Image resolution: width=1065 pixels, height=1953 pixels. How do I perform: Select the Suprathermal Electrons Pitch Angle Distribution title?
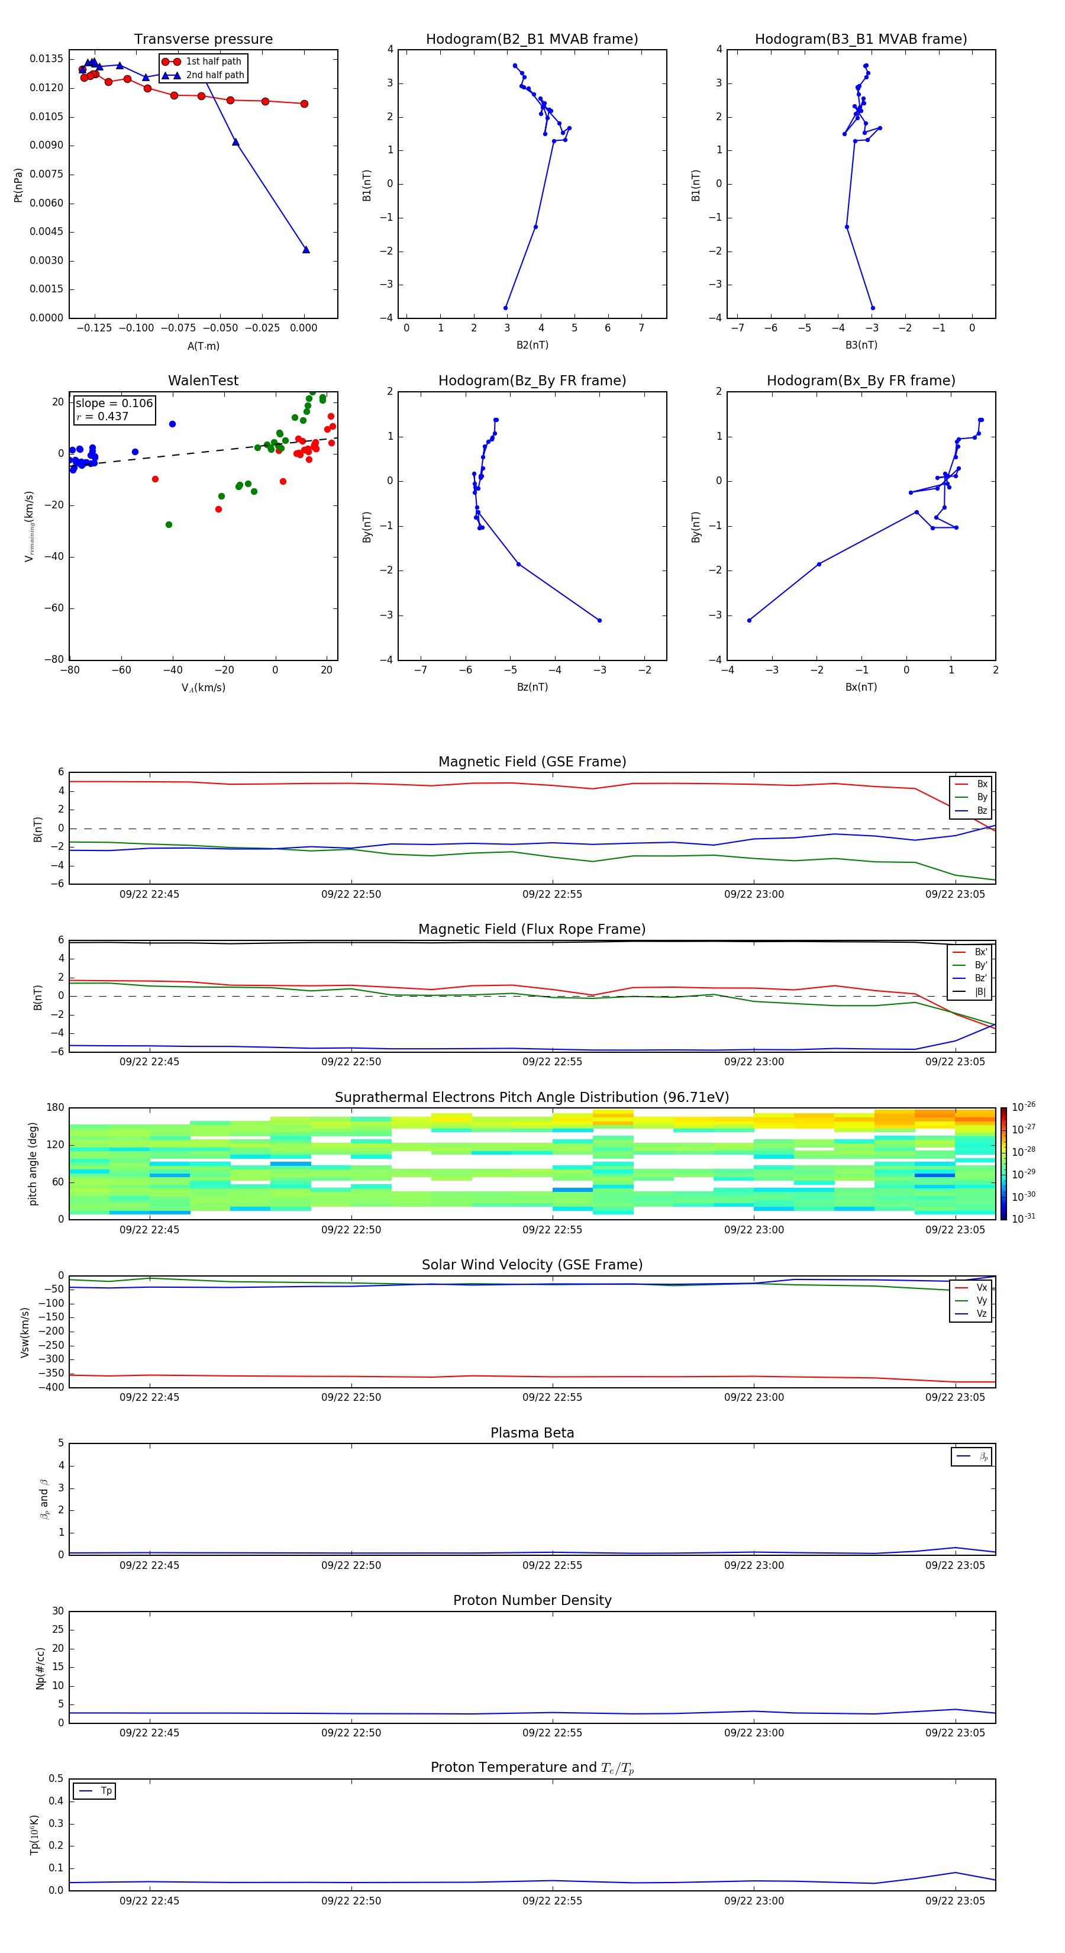point(532,1098)
